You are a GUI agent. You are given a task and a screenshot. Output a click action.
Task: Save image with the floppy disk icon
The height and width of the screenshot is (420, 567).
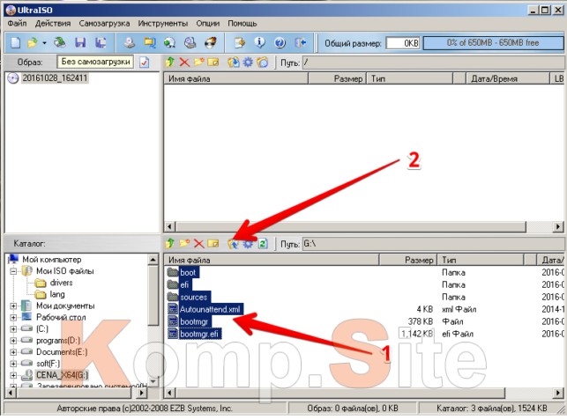(80, 42)
